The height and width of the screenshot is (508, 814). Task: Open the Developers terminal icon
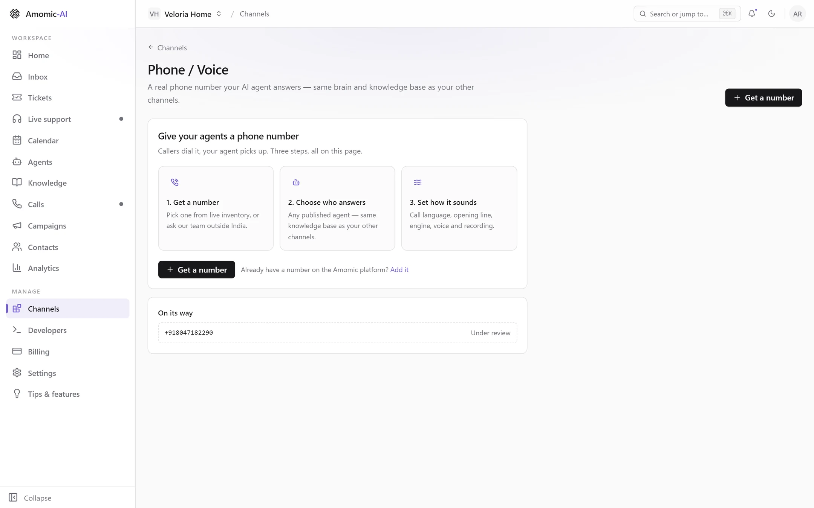pos(17,330)
